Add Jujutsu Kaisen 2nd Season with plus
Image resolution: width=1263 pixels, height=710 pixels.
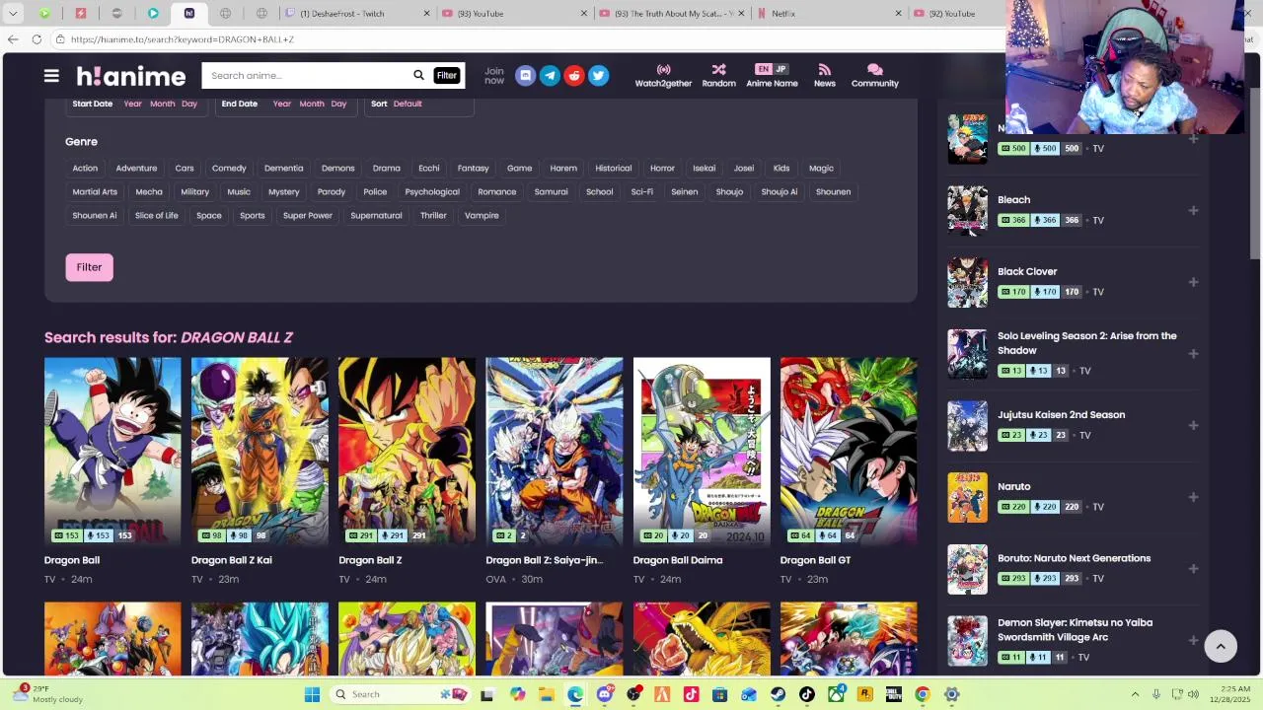pyautogui.click(x=1193, y=425)
